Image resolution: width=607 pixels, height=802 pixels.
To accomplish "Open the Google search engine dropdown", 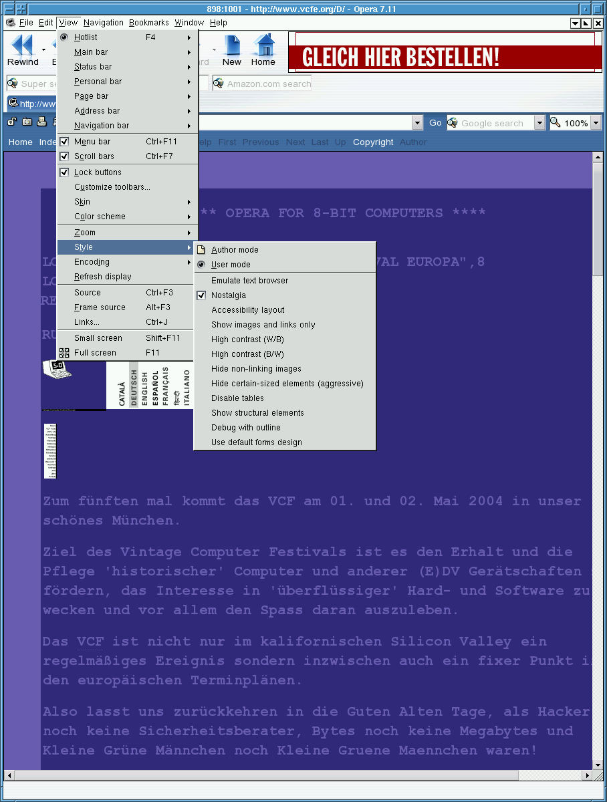I will [539, 122].
